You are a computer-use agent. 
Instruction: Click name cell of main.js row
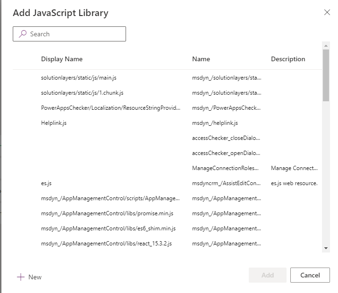pyautogui.click(x=227, y=78)
